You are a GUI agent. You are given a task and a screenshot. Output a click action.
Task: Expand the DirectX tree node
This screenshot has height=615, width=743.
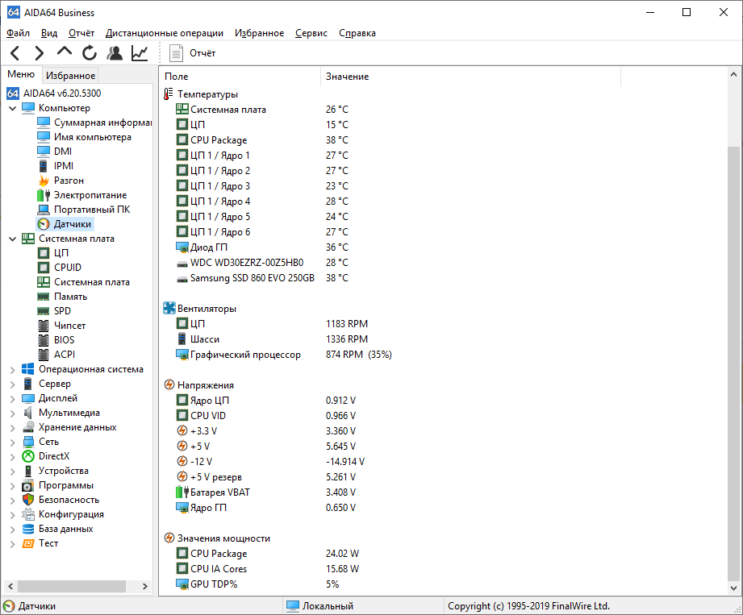point(13,457)
